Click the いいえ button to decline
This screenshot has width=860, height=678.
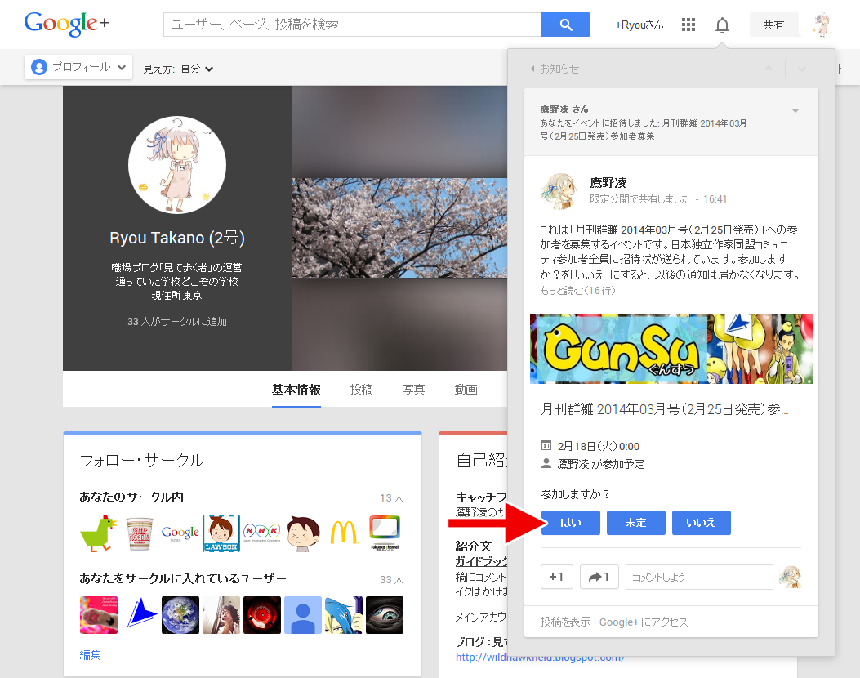click(701, 523)
